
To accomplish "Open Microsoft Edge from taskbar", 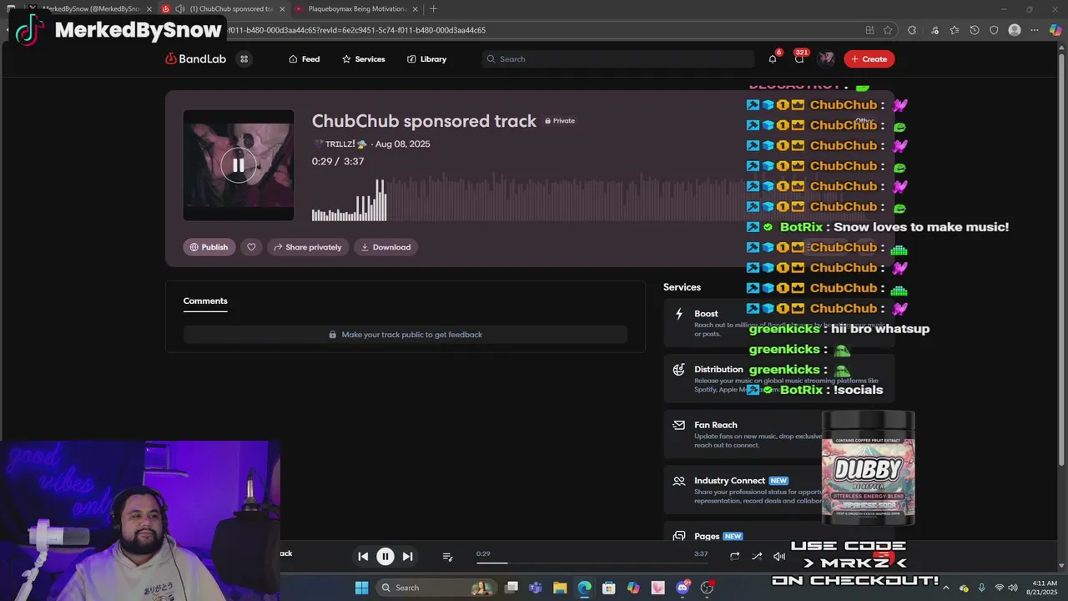I will point(584,588).
